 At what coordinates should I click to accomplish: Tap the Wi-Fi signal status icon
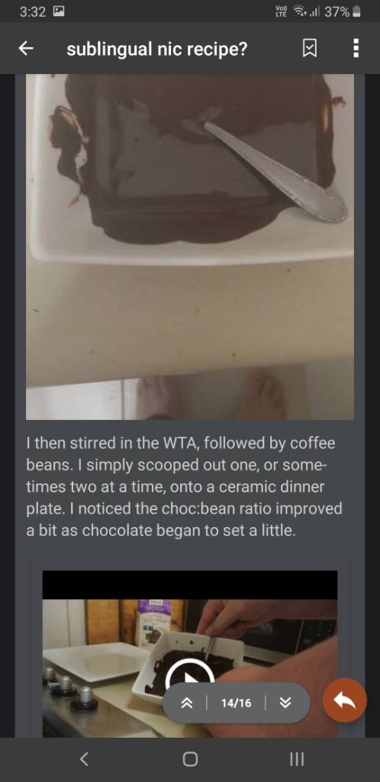[x=299, y=12]
